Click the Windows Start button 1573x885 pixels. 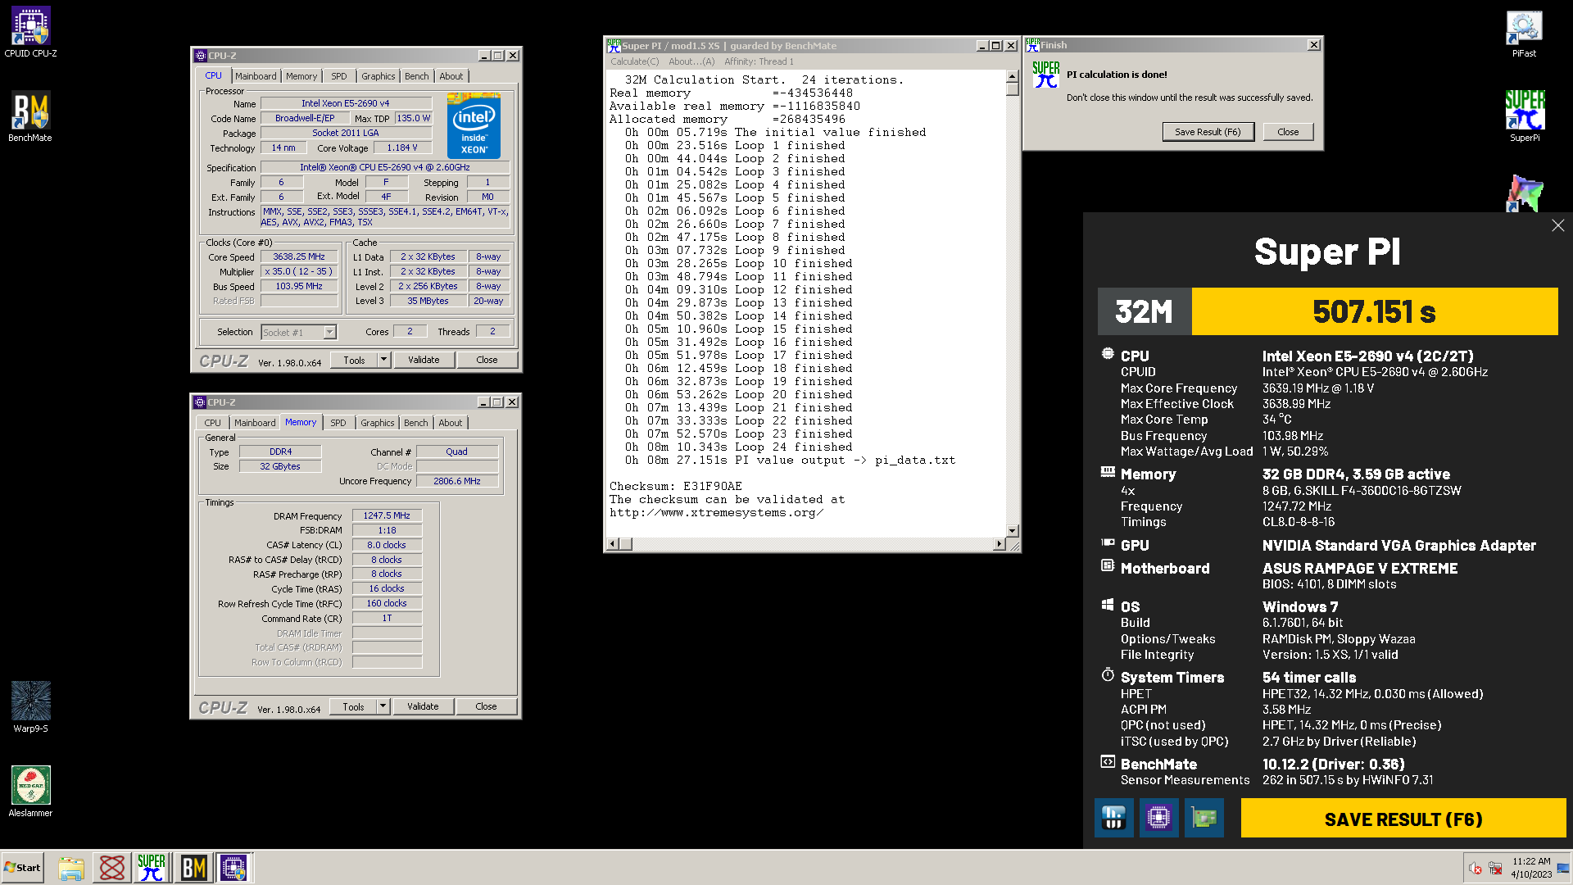[22, 868]
